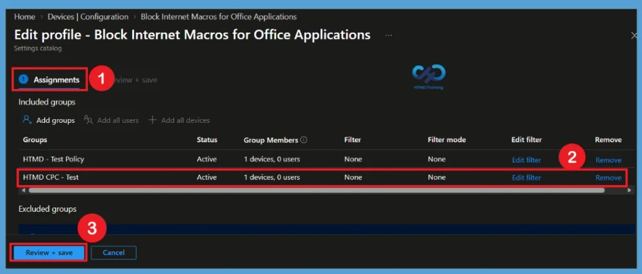Click the plus icon for Add all devices

pyautogui.click(x=152, y=120)
